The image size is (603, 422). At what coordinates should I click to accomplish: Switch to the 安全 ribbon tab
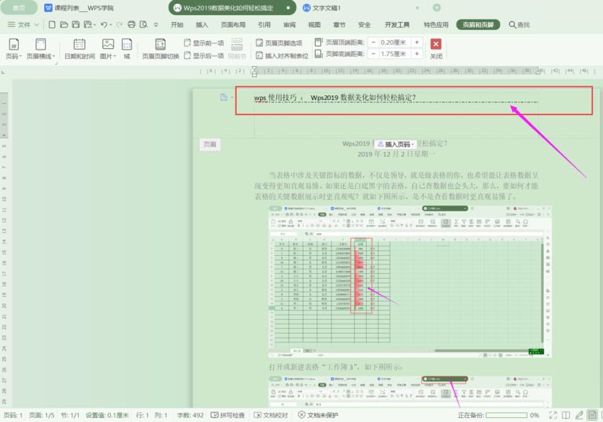(x=364, y=24)
